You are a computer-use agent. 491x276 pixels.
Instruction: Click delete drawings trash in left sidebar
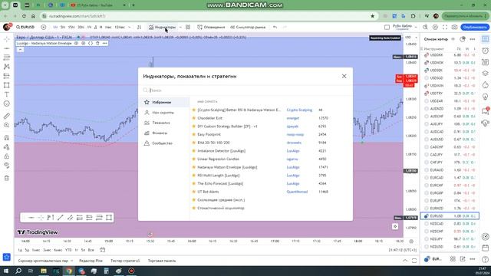tap(7, 178)
